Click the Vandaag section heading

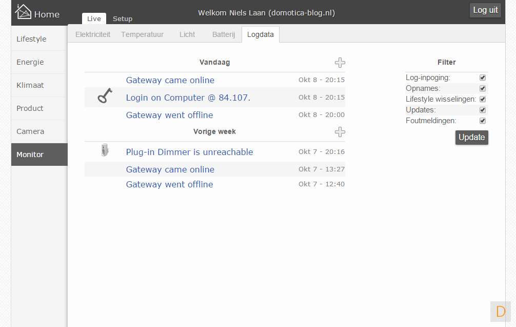click(214, 62)
